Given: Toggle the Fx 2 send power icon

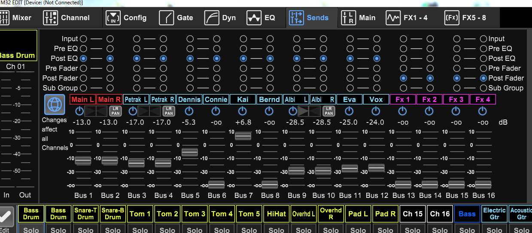Looking at the screenshot, I should coord(429,111).
